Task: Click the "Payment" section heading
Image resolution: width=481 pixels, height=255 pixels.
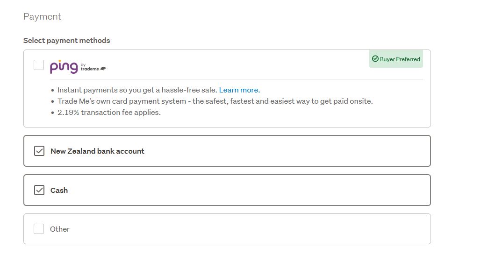Action: coord(42,17)
